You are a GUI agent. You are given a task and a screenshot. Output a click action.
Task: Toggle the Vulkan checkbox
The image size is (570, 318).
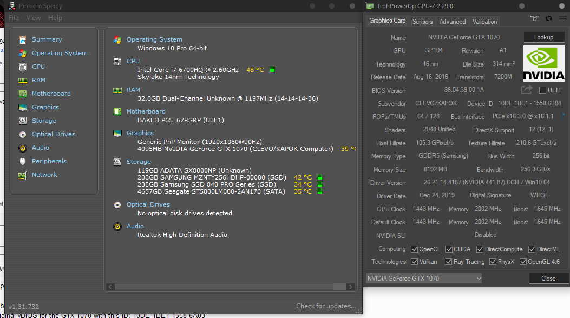click(414, 261)
